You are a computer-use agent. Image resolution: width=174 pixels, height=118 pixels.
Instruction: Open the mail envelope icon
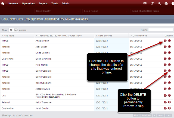[x=145, y=4]
